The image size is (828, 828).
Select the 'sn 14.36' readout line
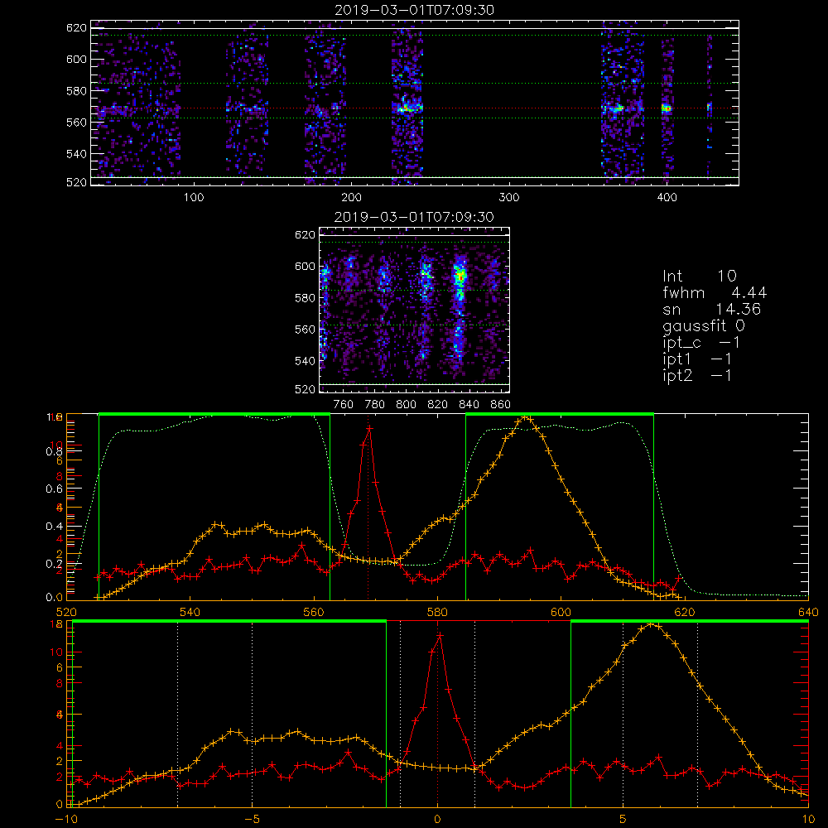click(711, 309)
